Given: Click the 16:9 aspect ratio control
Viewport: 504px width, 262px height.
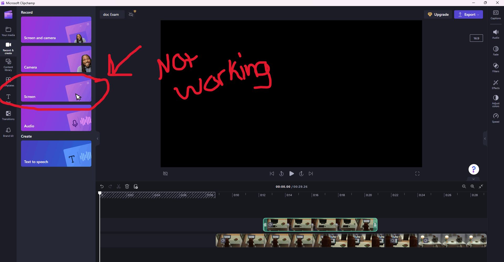Looking at the screenshot, I should click(476, 38).
